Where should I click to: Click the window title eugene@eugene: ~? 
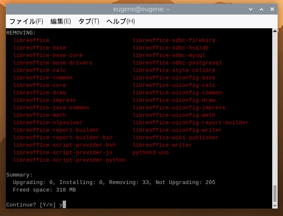[x=141, y=9]
